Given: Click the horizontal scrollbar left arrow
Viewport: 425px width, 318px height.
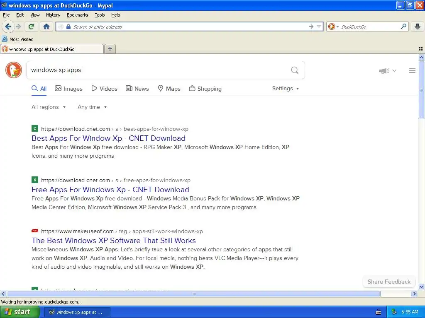Looking at the screenshot, I should click(3, 294).
